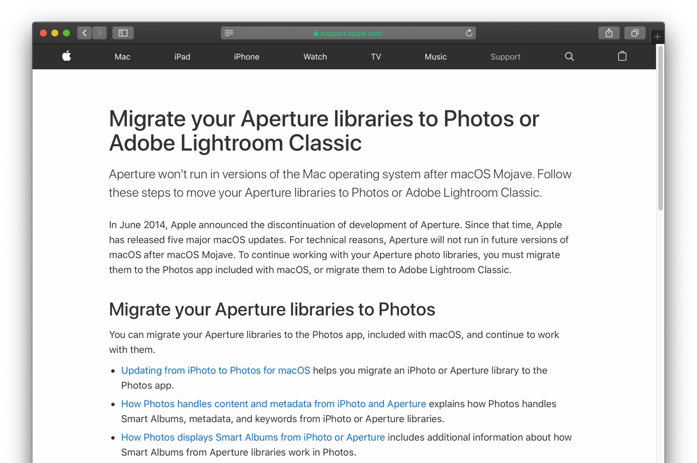The height and width of the screenshot is (463, 697).
Task: Show all tabs overview icon
Action: 634,33
